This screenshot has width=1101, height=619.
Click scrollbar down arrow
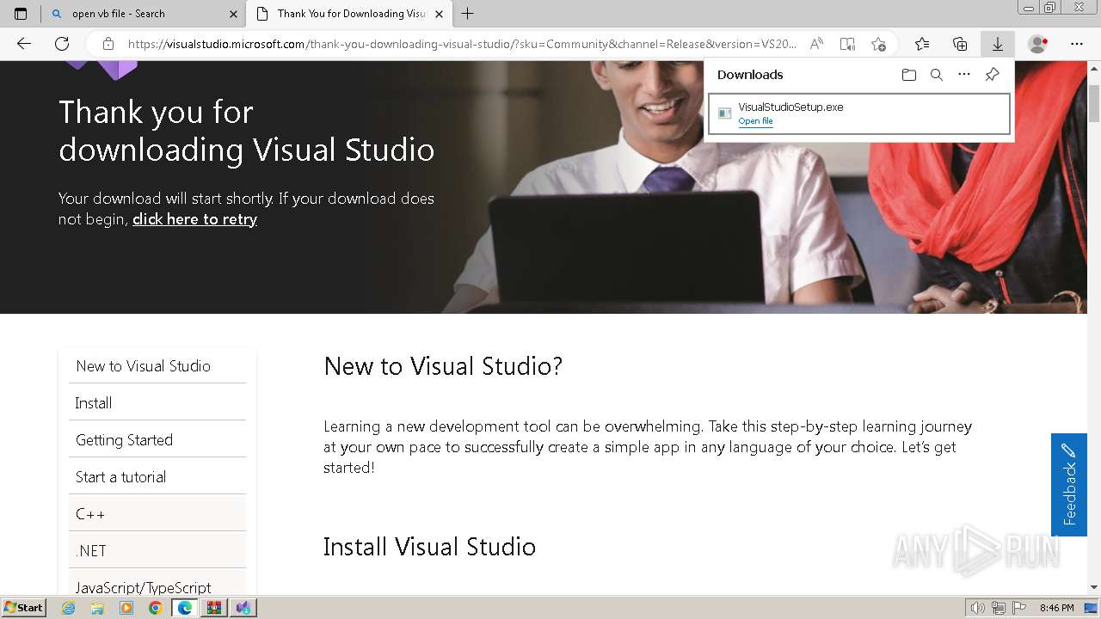(1094, 587)
